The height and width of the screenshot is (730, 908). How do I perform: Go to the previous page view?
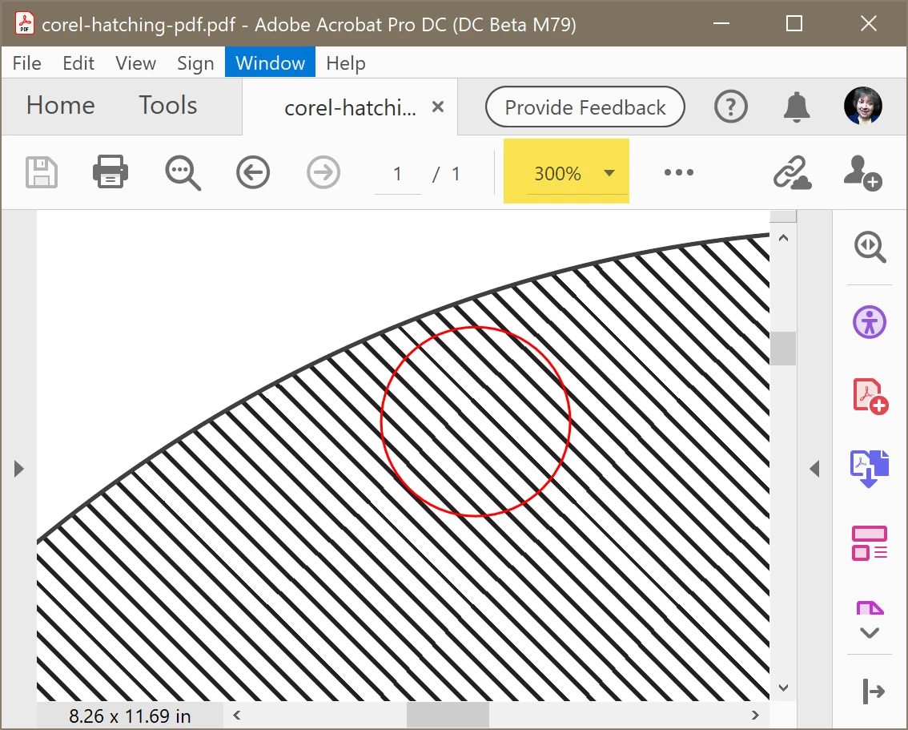(253, 172)
